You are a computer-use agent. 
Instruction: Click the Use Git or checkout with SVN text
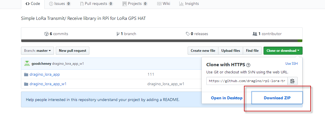[247, 72]
